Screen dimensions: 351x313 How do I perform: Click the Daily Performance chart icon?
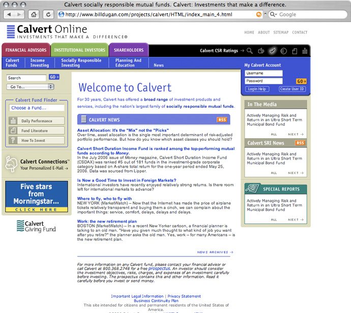13,121
